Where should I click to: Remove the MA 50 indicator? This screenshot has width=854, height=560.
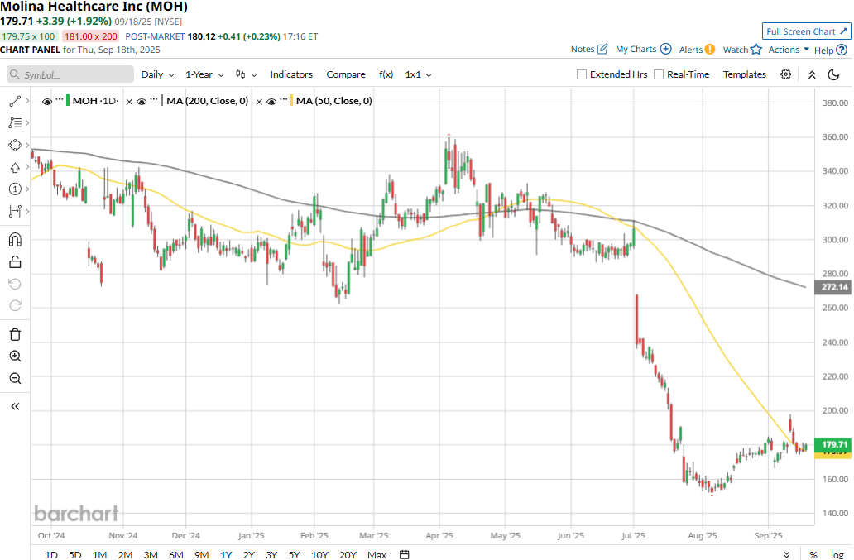click(259, 102)
